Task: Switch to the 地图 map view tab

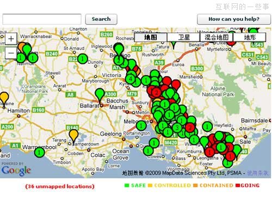Action: (x=151, y=38)
